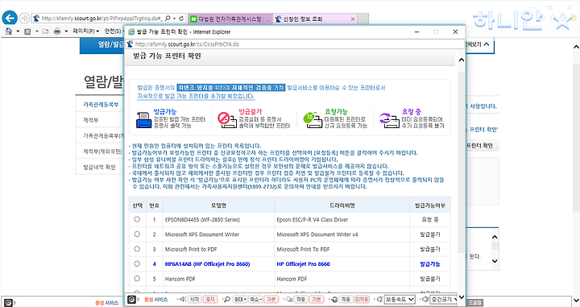This screenshot has height=307, width=580.
Task: Click the inner text box scroll-down arrow in the main page
Action: [495, 261]
